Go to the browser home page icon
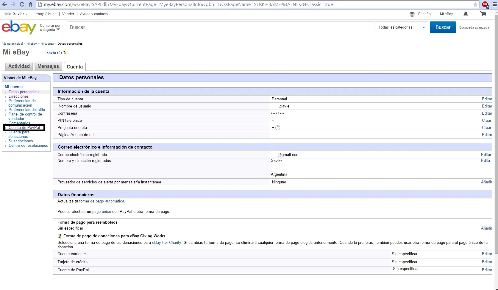The image size is (498, 290). click(x=30, y=4)
